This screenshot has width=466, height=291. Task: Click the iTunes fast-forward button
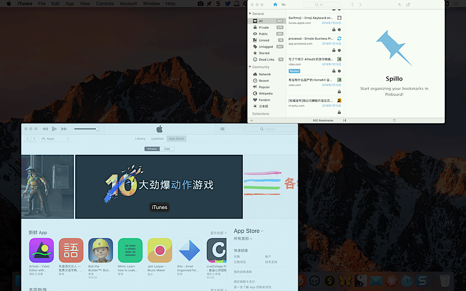(64, 129)
